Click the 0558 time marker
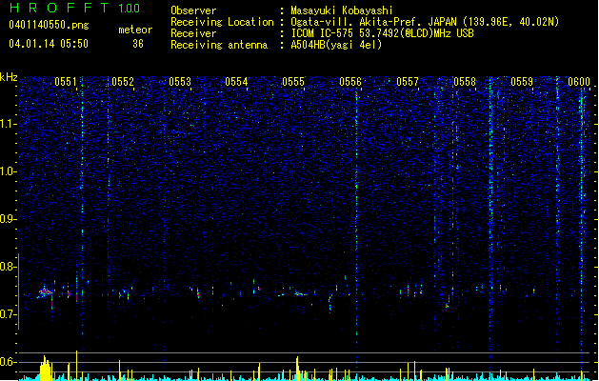The width and height of the screenshot is (599, 381). [465, 82]
